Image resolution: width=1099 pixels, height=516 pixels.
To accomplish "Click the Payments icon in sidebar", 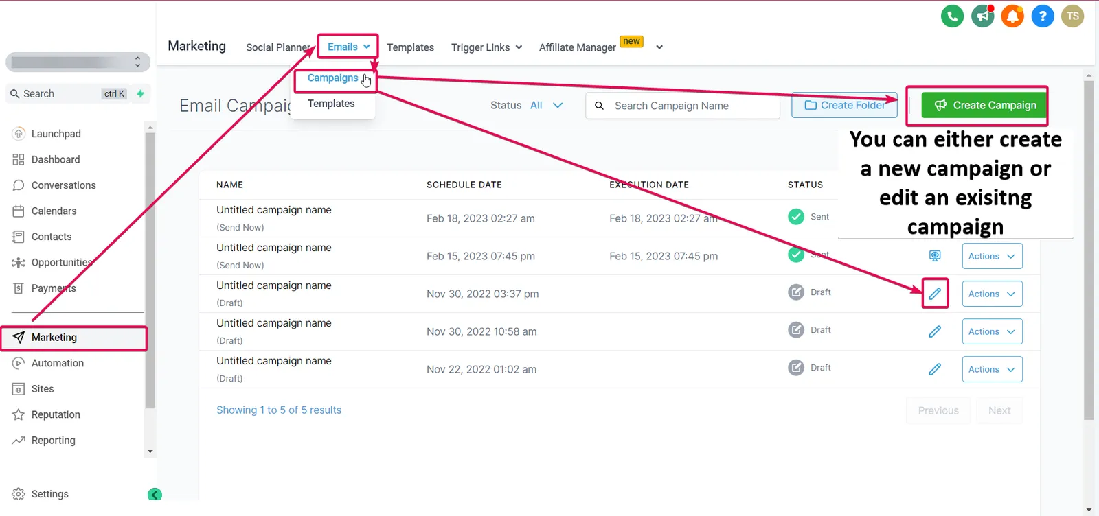I will point(19,288).
